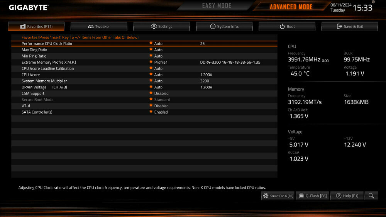Toggle CSM Support Disabled value

coord(161,93)
